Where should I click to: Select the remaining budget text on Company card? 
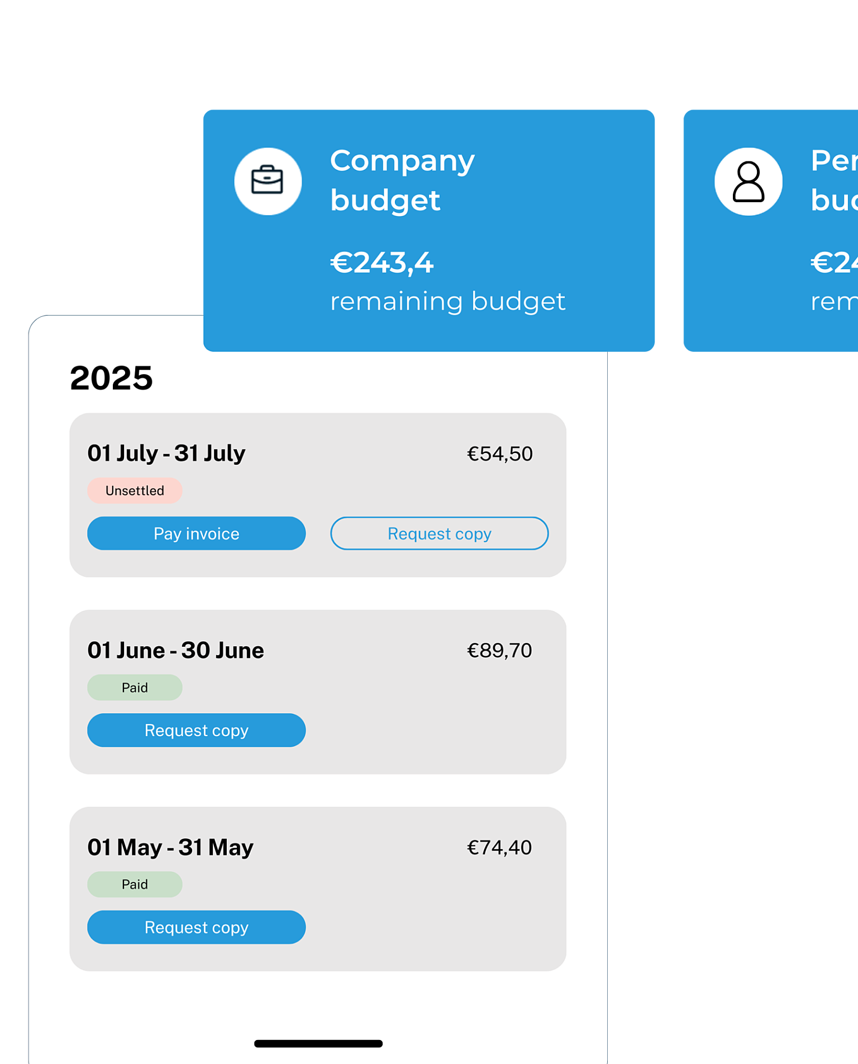447,300
